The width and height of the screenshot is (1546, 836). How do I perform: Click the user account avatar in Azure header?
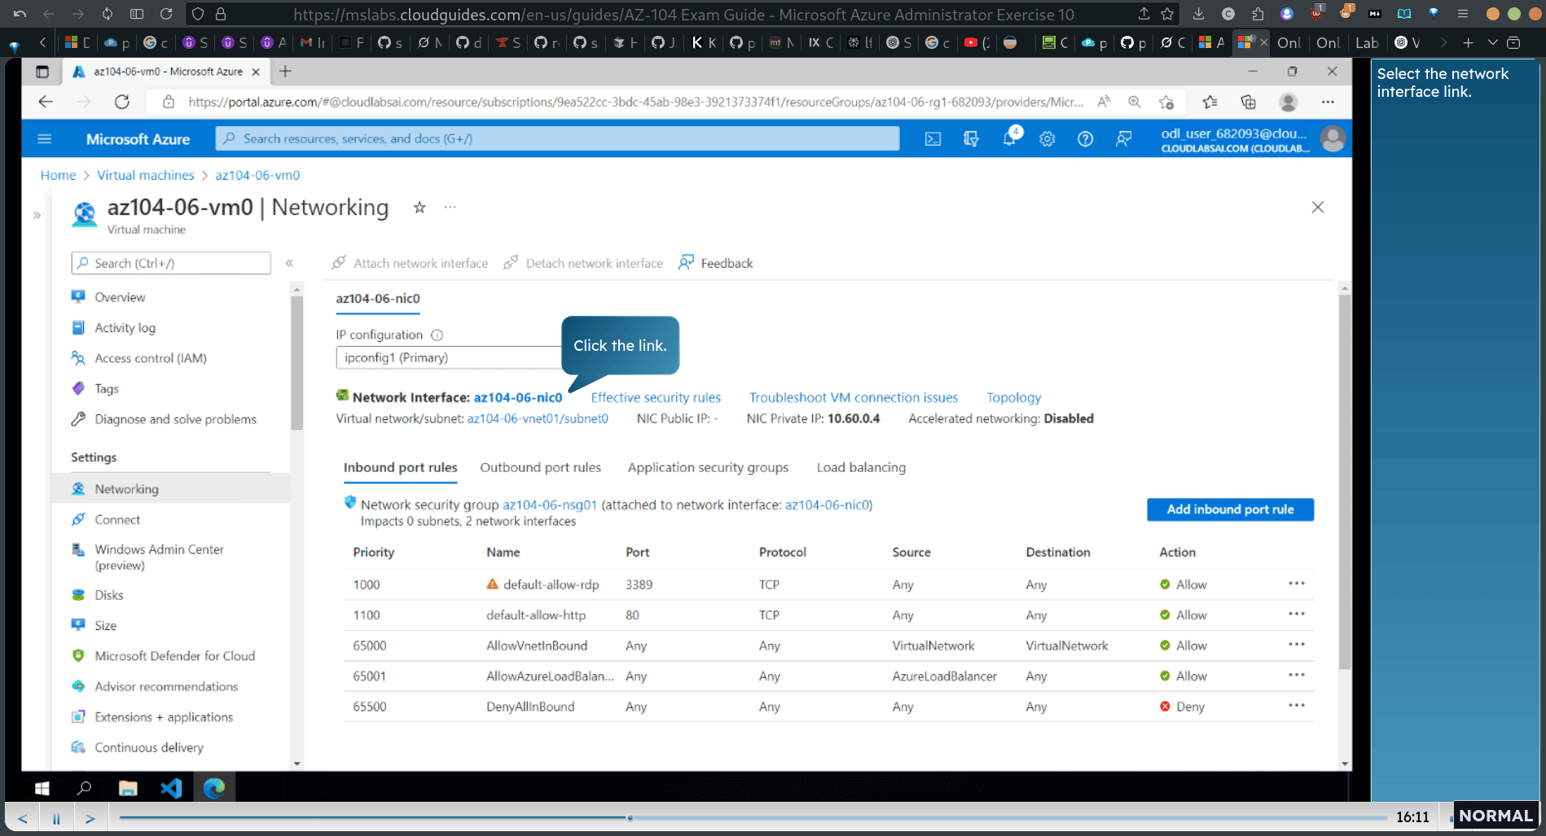[x=1333, y=139]
